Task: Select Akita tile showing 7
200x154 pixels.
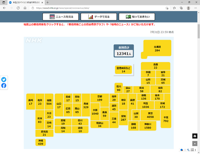Action: tap(148, 74)
